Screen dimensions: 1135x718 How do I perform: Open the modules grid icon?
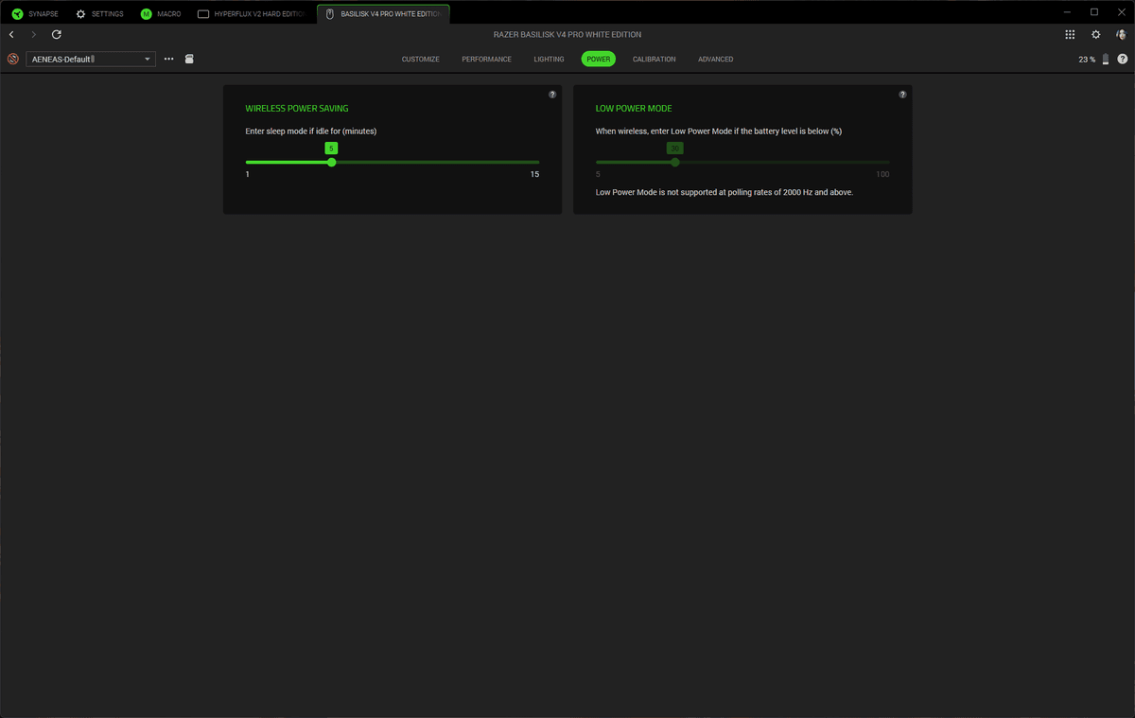pos(1070,34)
